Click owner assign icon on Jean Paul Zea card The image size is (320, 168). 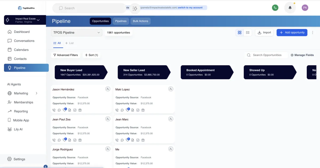(x=108, y=119)
